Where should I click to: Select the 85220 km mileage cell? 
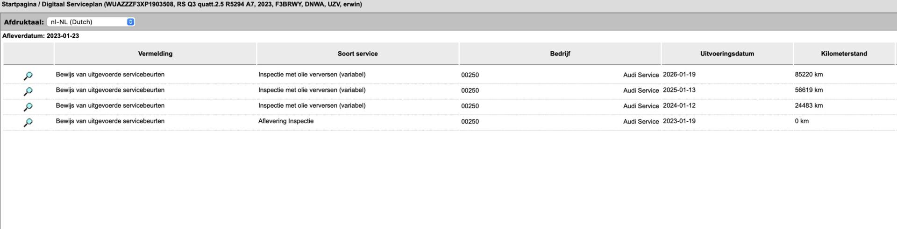(809, 75)
